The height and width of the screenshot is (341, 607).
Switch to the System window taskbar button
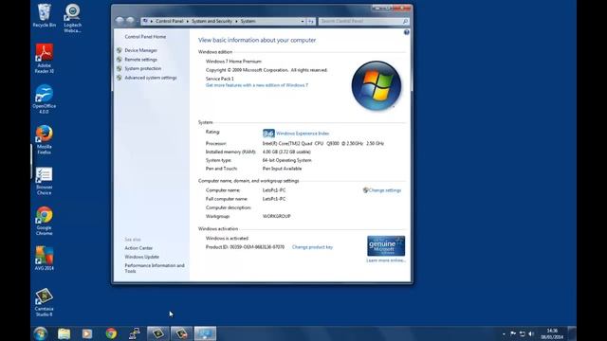205,333
